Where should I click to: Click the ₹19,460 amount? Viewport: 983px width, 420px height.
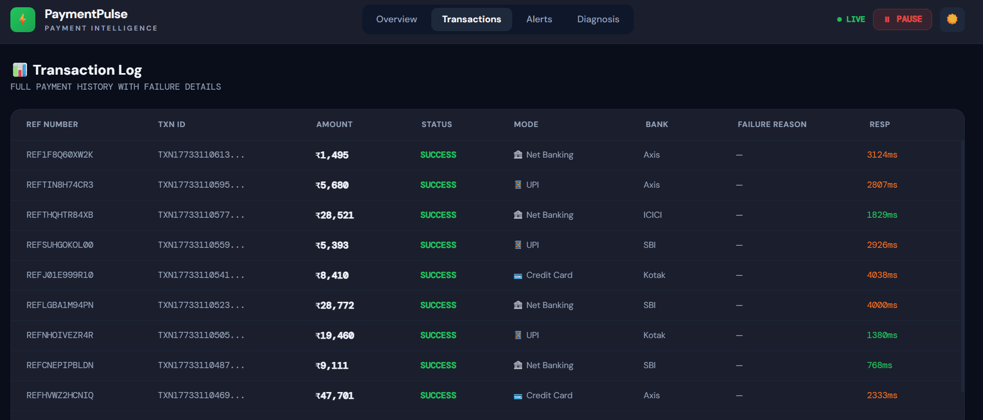335,335
